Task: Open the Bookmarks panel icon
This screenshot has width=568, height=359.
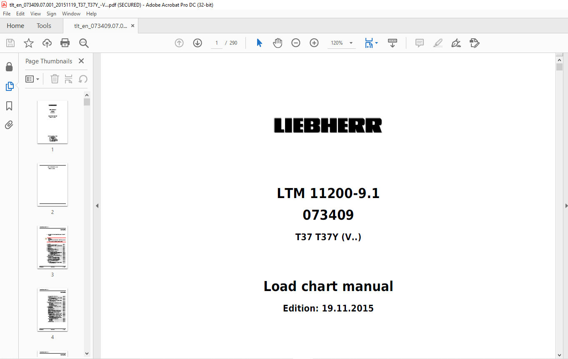Action: [x=9, y=106]
